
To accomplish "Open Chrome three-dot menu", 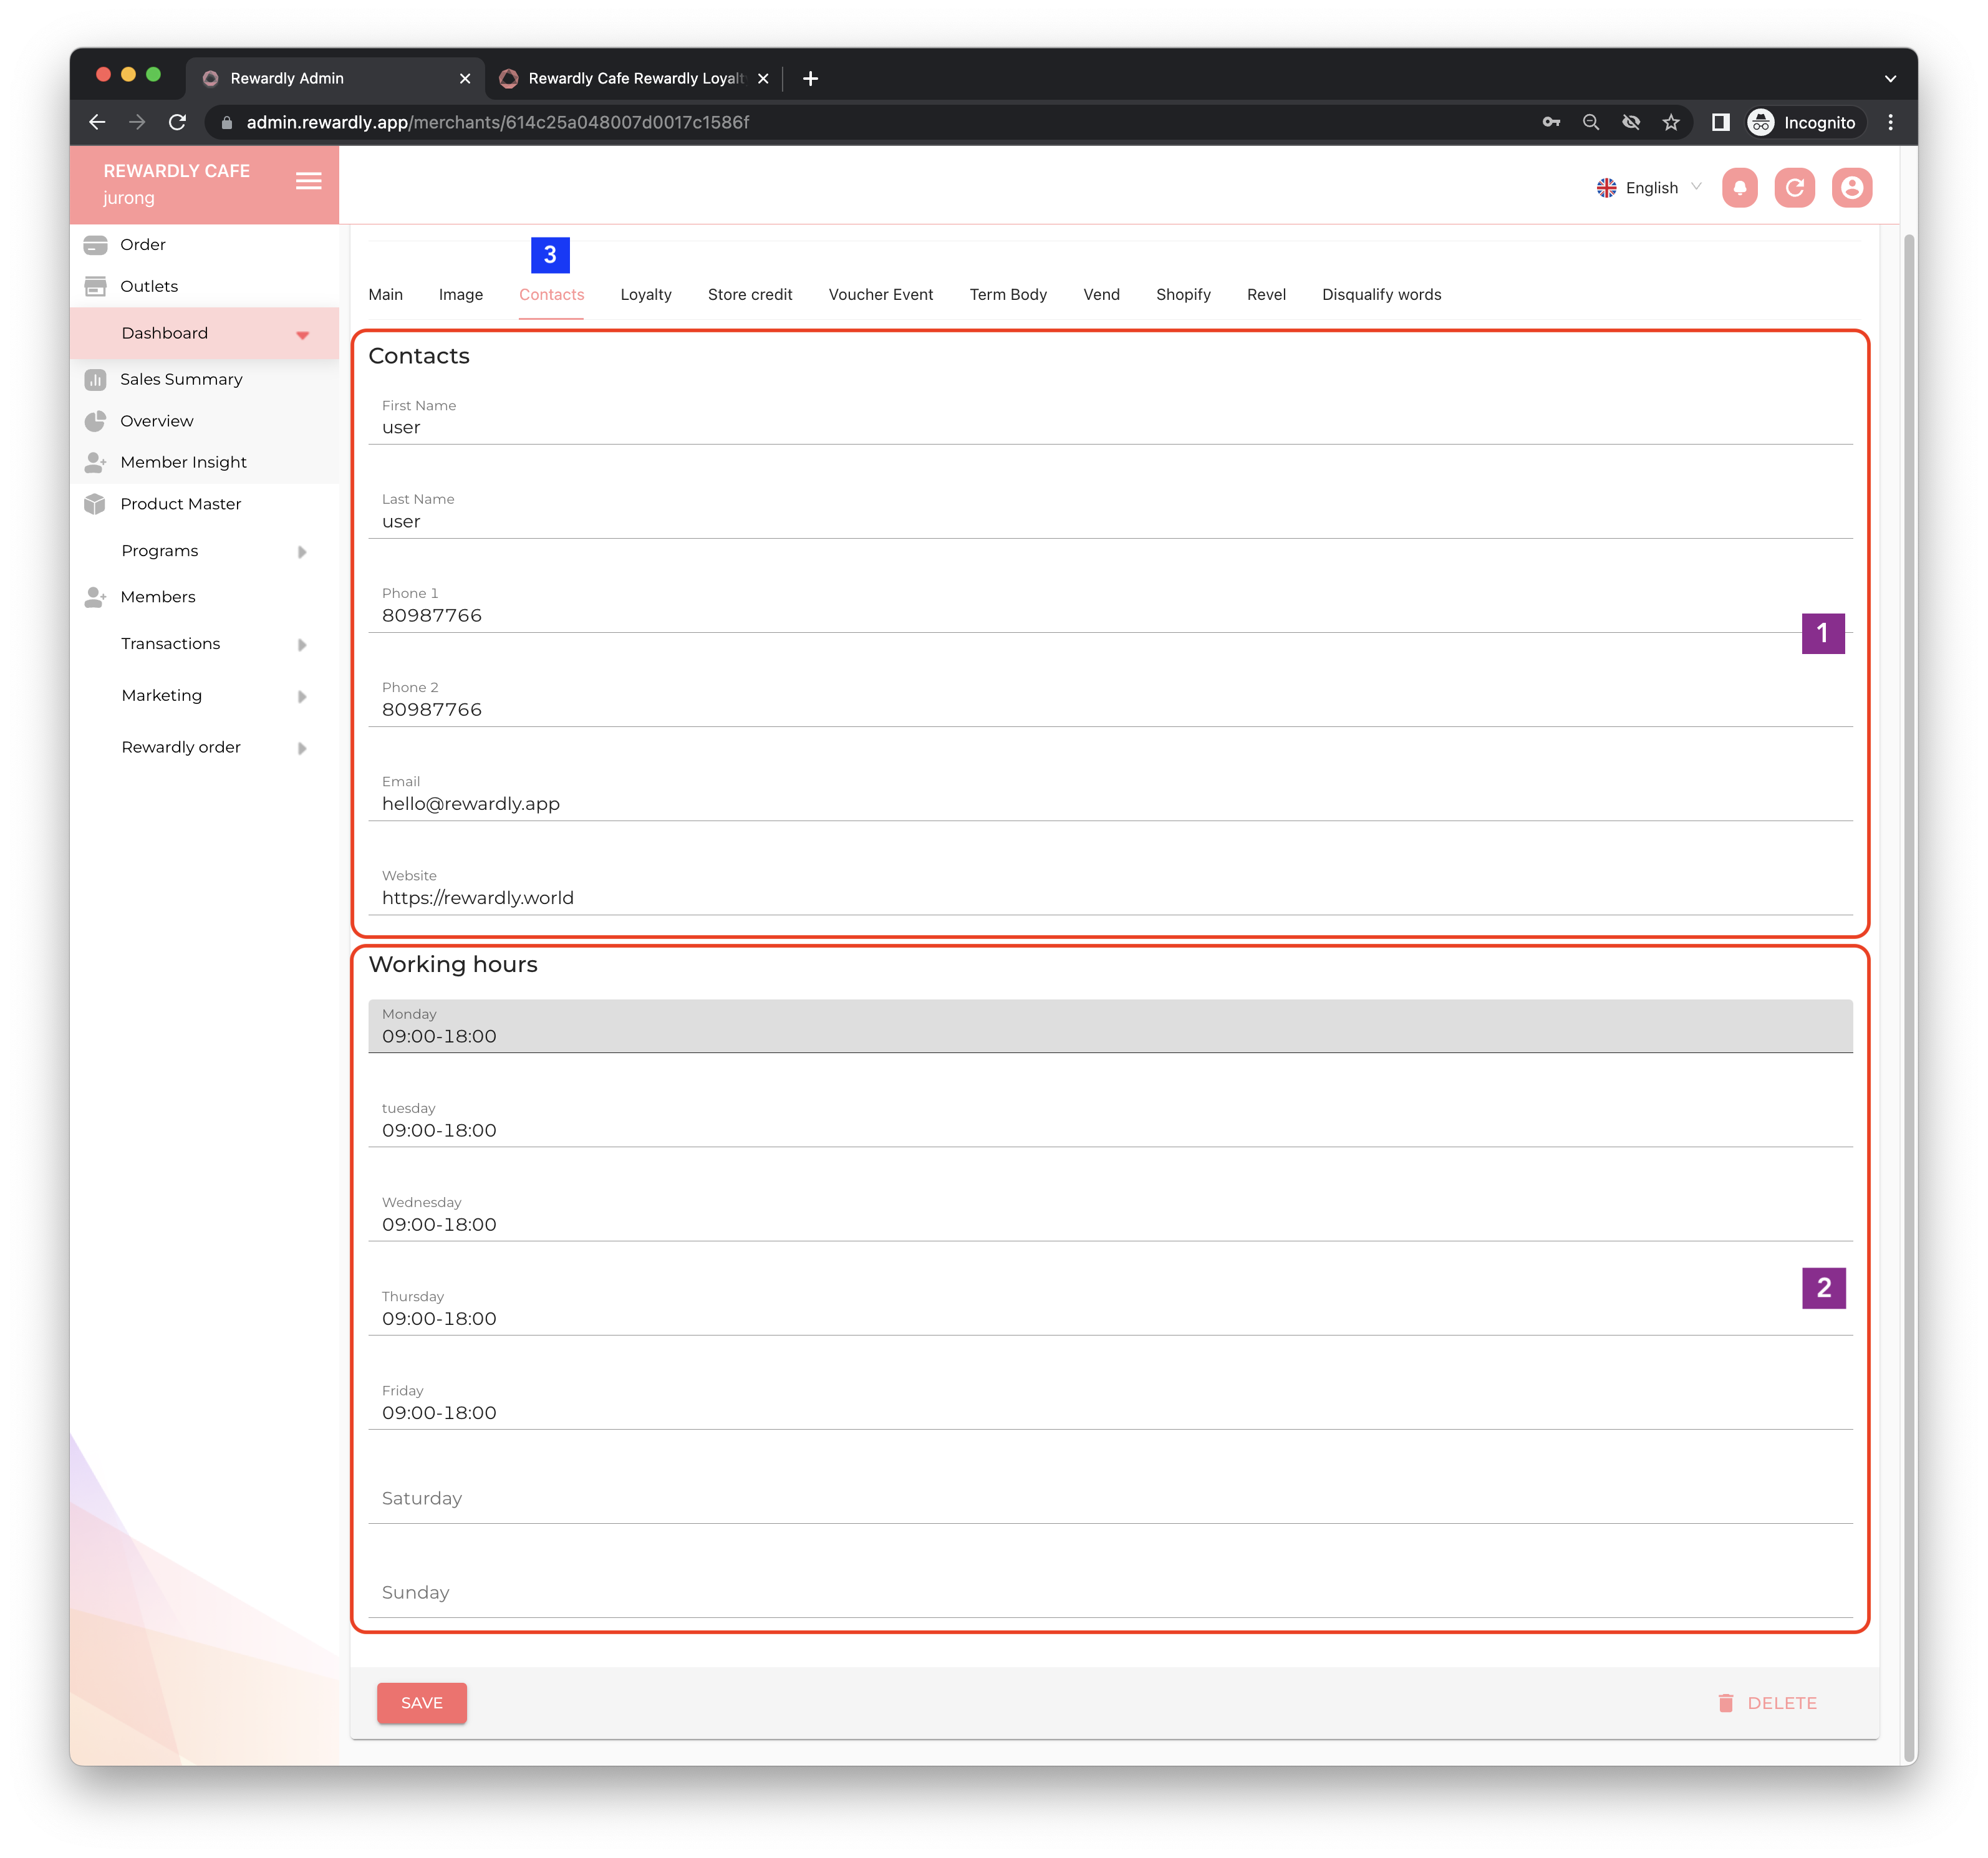I will pos(1890,122).
